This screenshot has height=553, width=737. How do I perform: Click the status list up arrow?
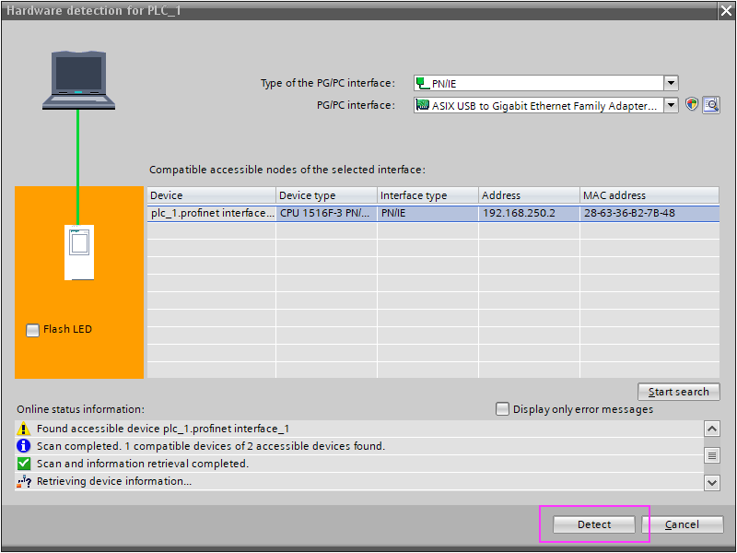click(x=712, y=429)
